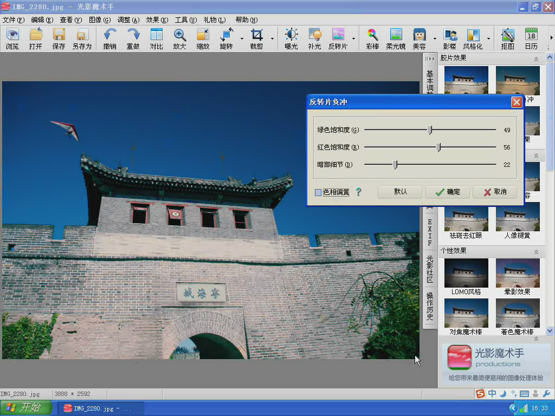Click the 柔光镜 (Soft focus) icon
The image size is (555, 416).
(x=396, y=38)
